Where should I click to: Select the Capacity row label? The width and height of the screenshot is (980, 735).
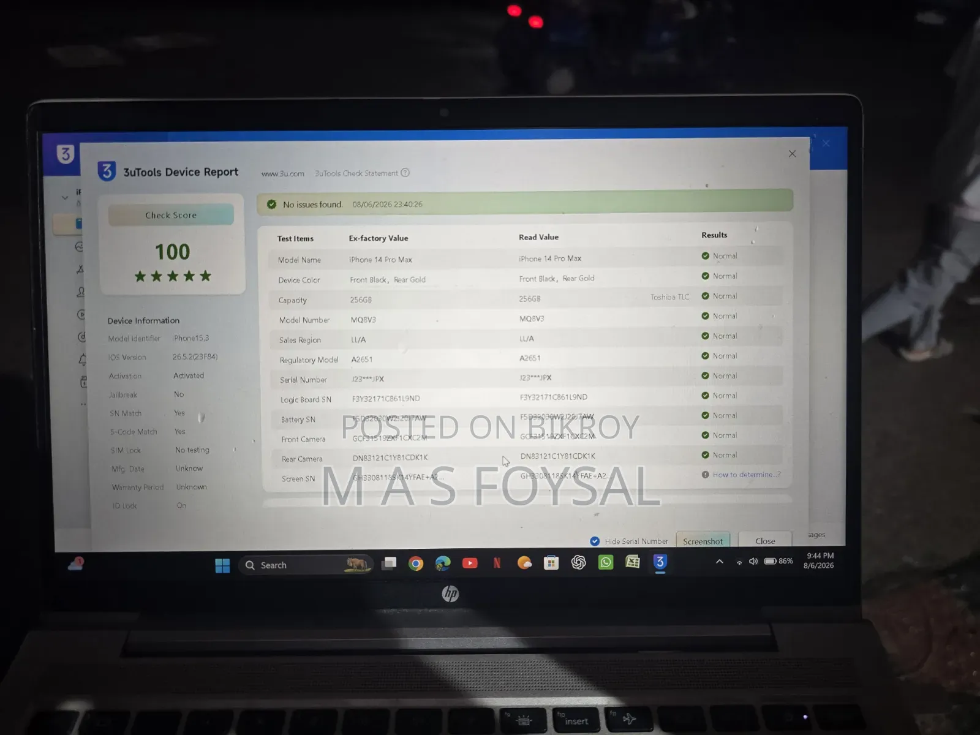[x=292, y=301]
